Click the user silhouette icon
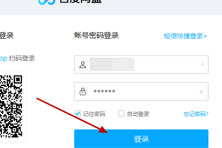 click(83, 65)
